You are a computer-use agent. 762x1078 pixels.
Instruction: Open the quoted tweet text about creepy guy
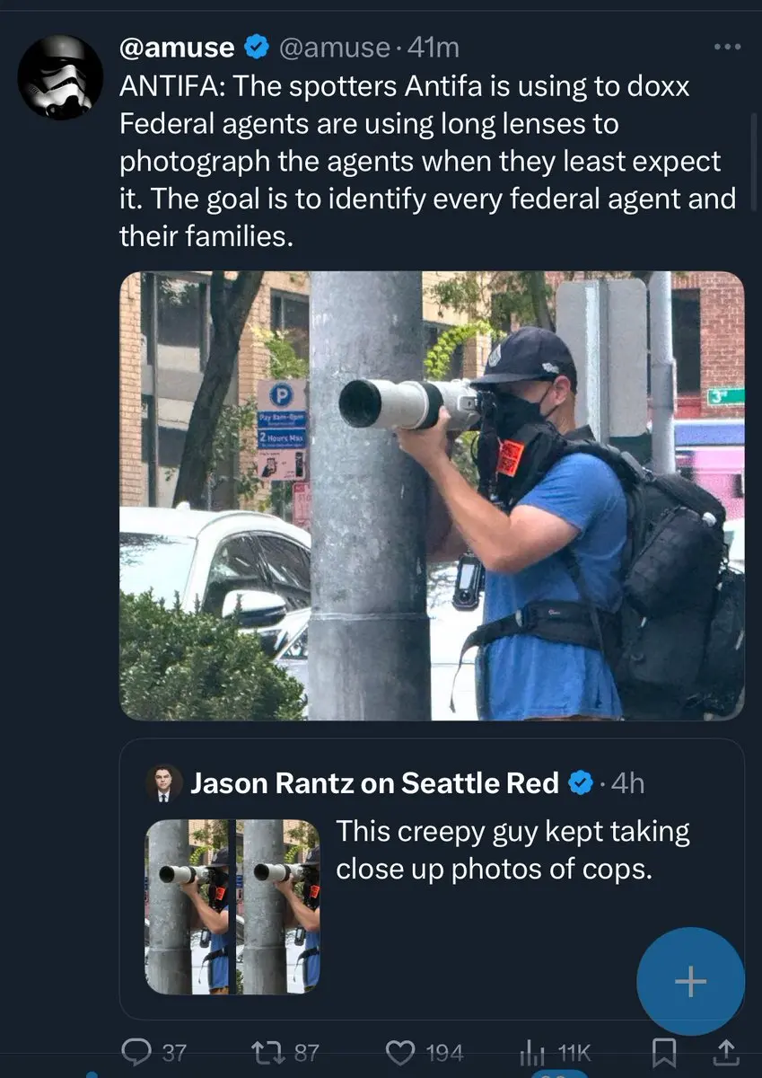tap(513, 851)
